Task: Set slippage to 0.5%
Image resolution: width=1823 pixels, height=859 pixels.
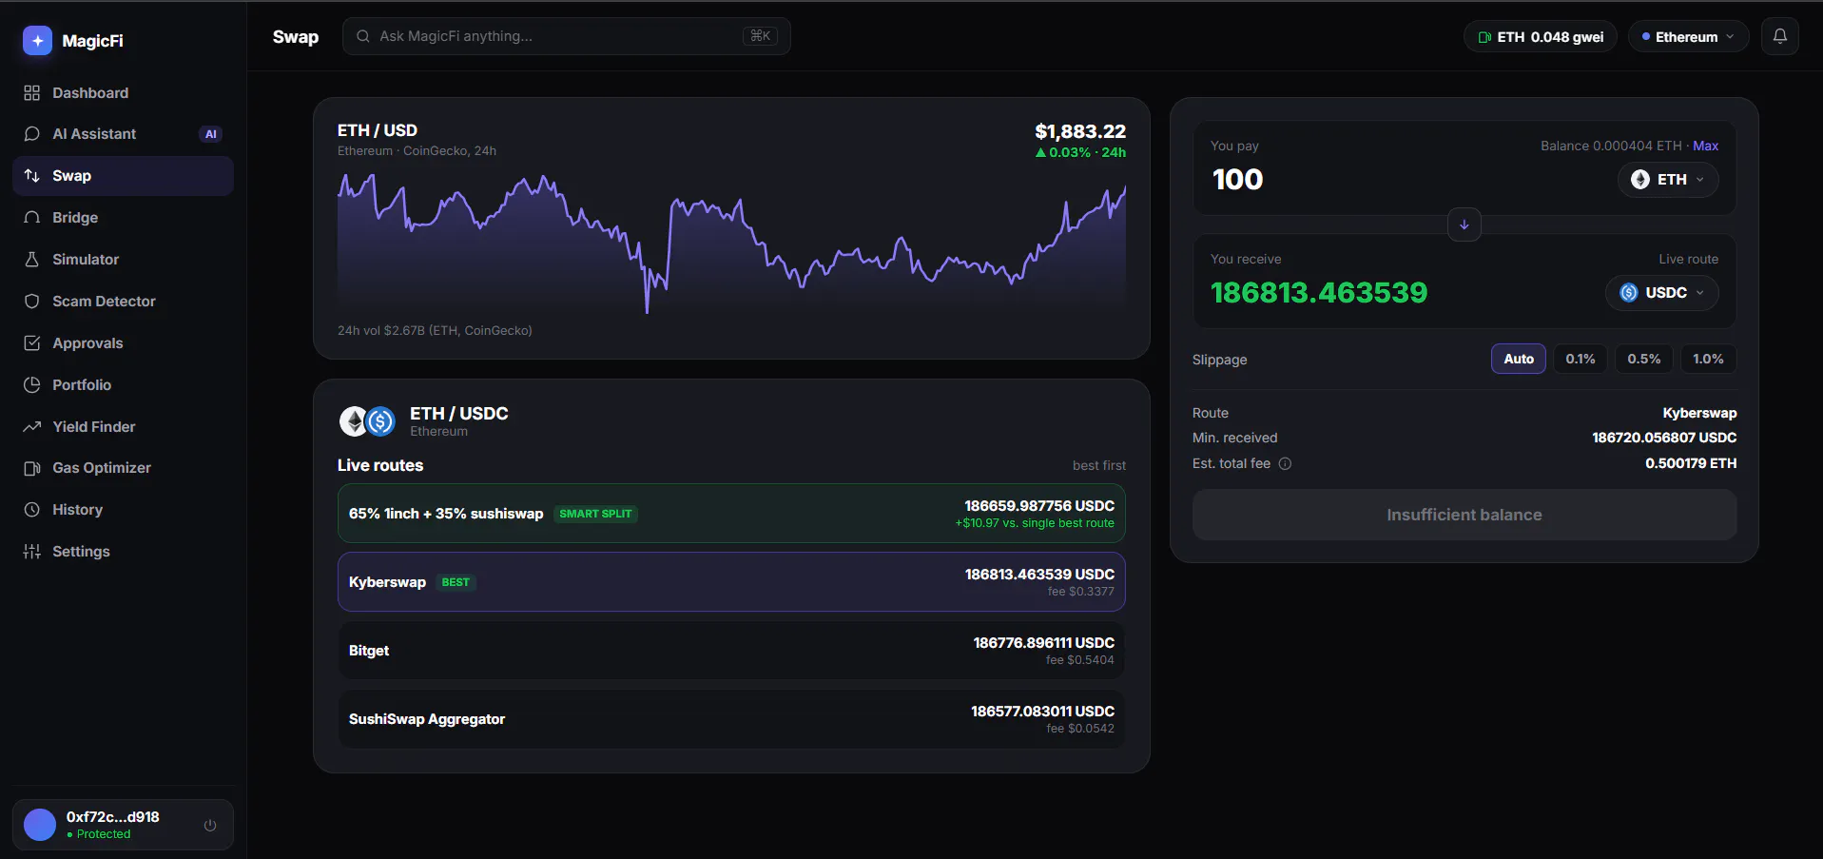Action: [x=1644, y=359]
